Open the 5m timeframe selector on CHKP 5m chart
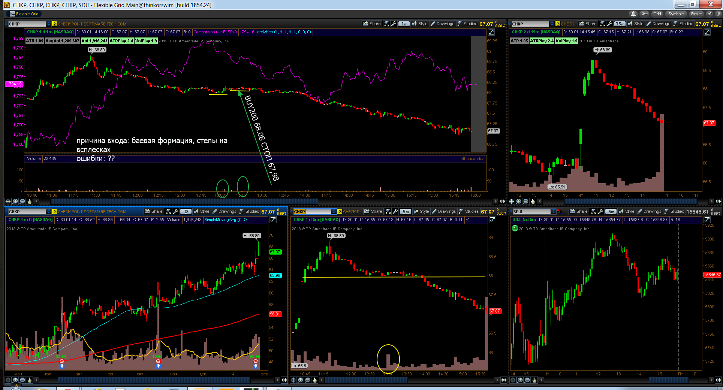 click(406, 211)
